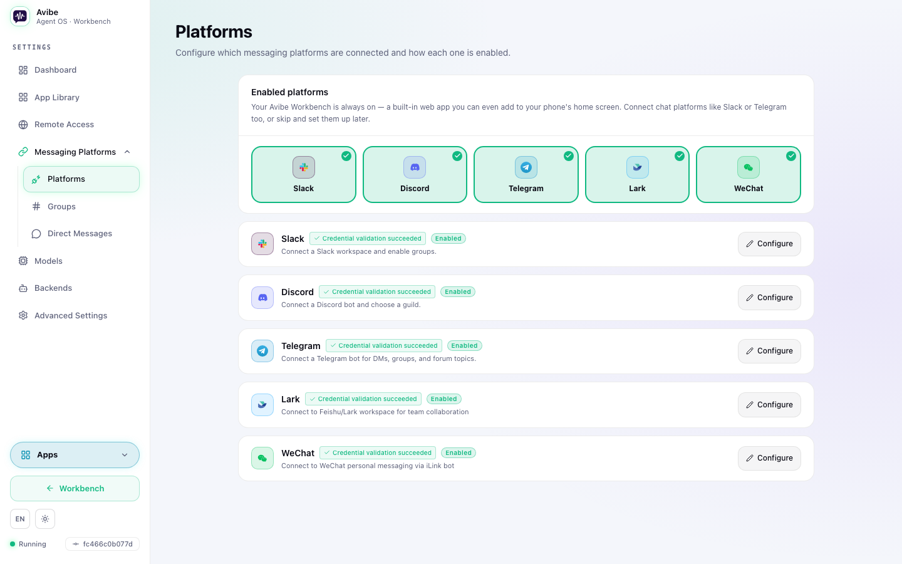Click "Connect to WeChat personal messaging via iLink bot"
The image size is (902, 564).
pos(368,466)
